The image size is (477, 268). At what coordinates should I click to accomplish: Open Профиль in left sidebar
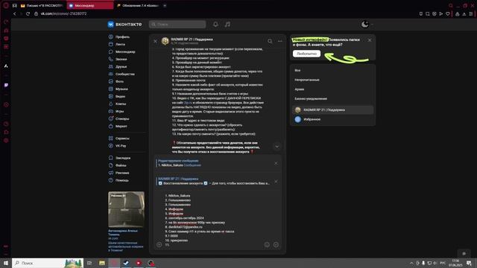[122, 36]
